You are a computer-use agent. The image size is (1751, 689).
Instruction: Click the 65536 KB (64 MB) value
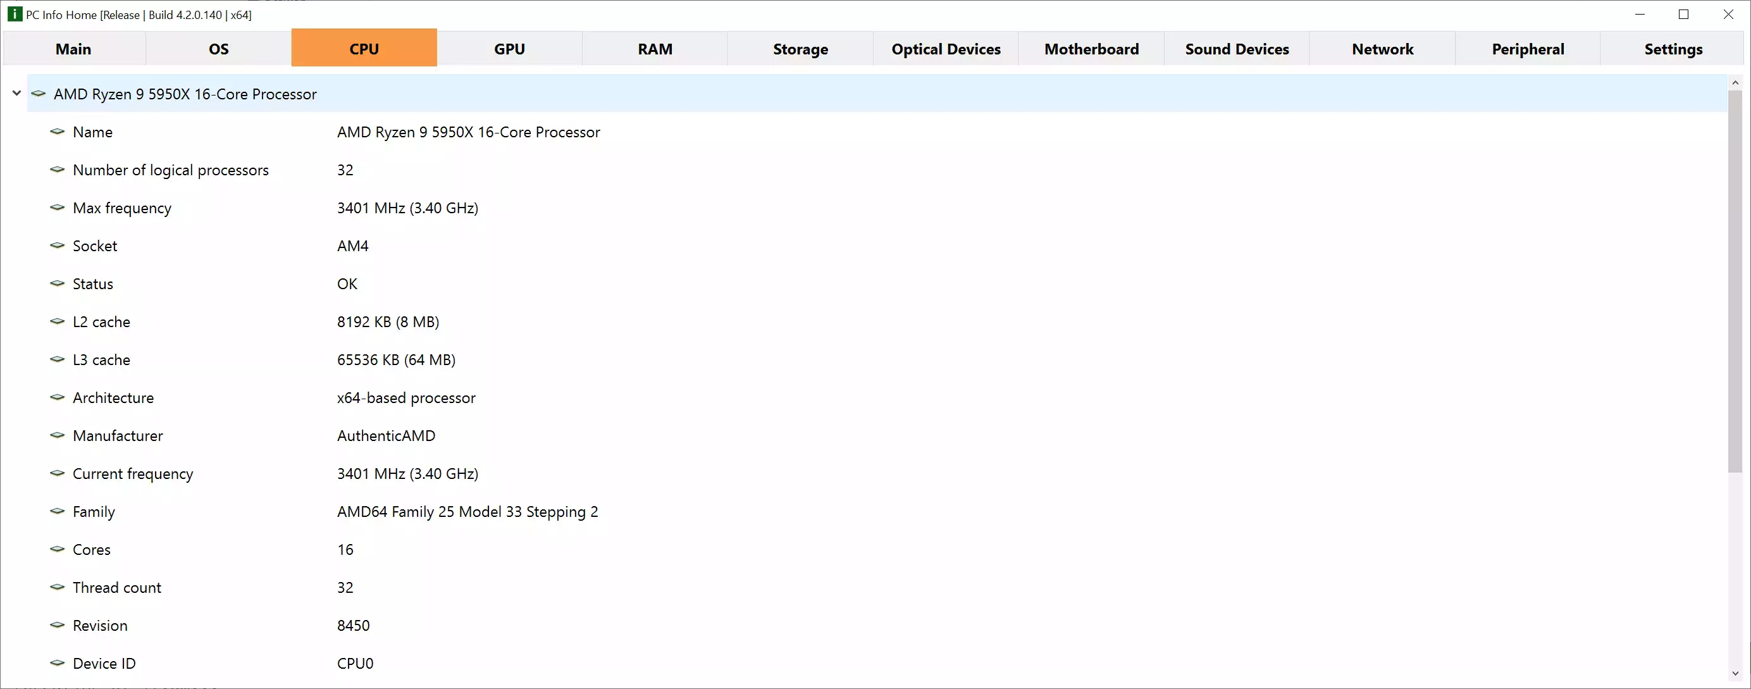[x=396, y=360]
